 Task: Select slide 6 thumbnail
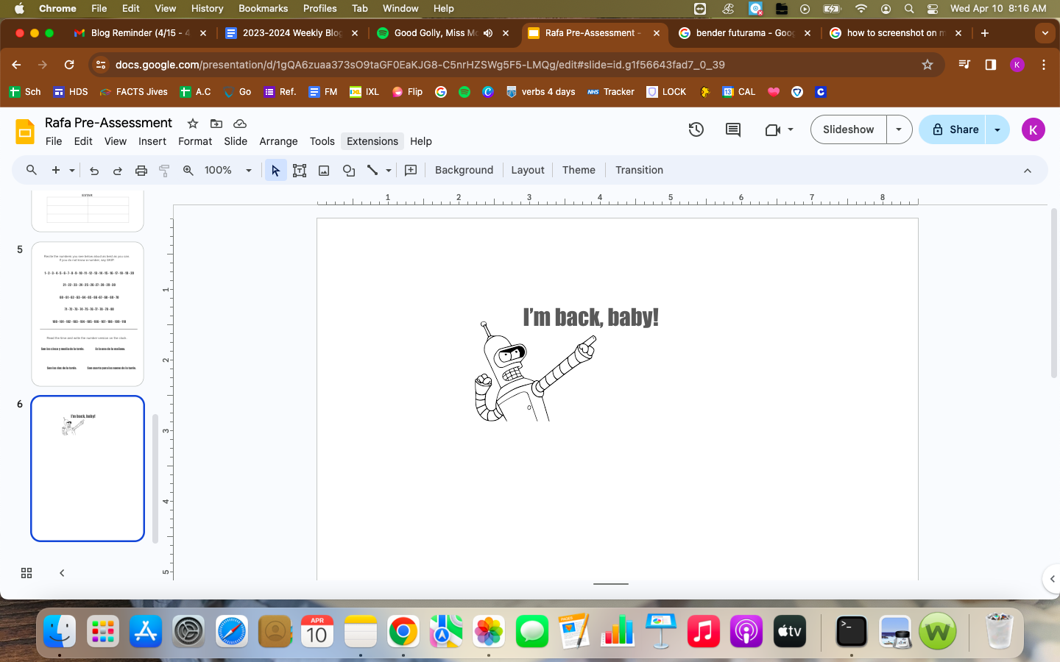[88, 469]
